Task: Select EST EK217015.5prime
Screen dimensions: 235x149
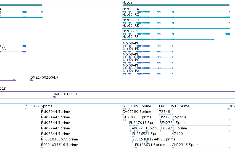Action: pyautogui.click(x=144, y=123)
